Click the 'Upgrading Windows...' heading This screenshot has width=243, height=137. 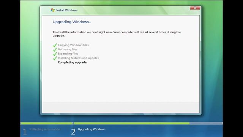pos(72,22)
